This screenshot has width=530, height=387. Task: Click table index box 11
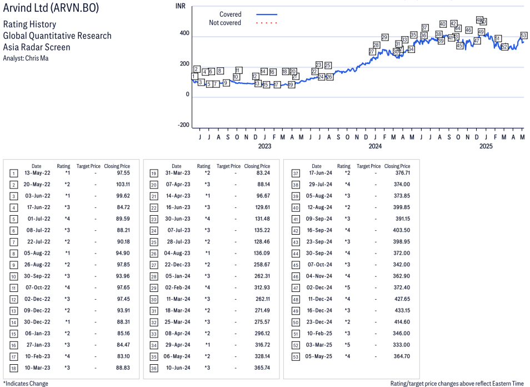pyautogui.click(x=13, y=288)
